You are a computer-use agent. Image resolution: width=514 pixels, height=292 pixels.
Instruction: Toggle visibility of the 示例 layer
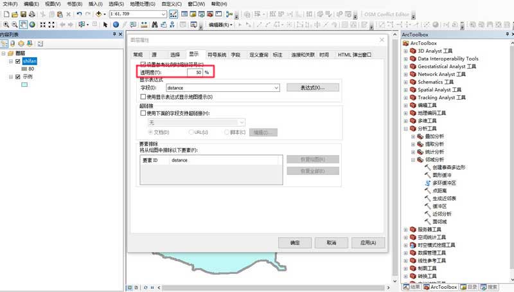tap(18, 77)
